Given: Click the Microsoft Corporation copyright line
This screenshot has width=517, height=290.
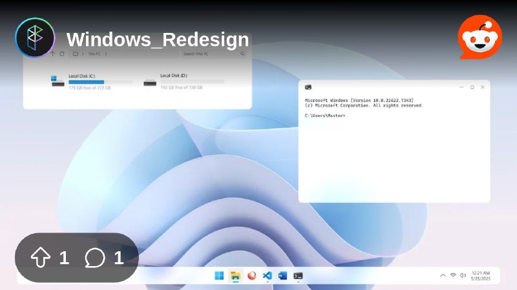Looking at the screenshot, I should (364, 105).
